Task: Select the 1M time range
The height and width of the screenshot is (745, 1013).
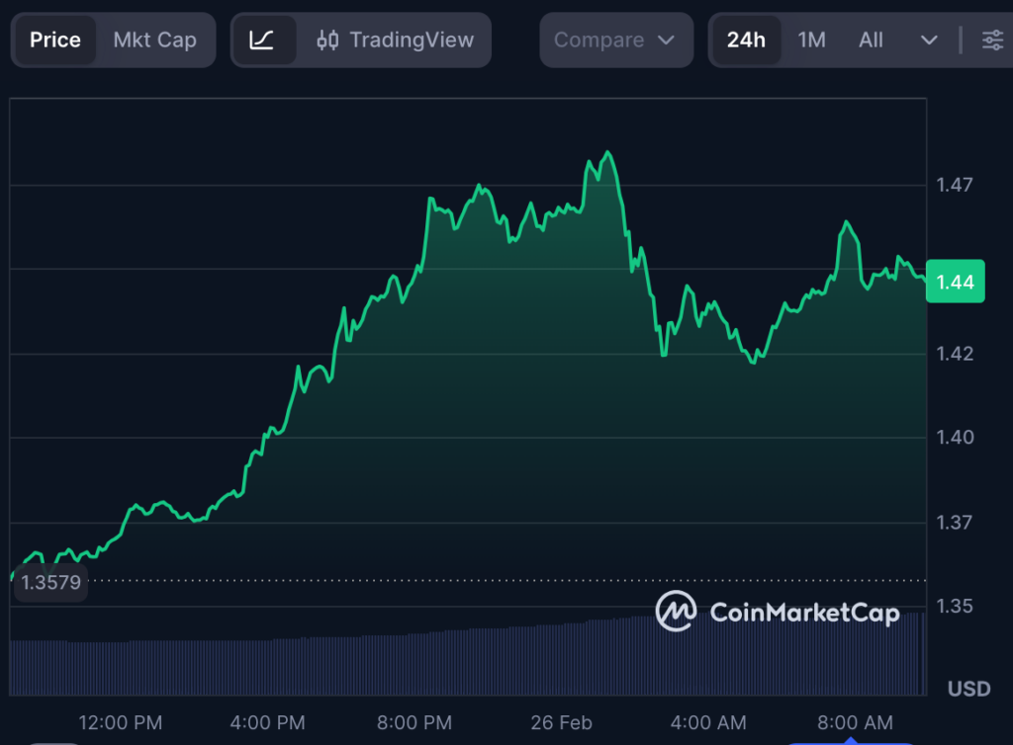Action: (x=811, y=41)
